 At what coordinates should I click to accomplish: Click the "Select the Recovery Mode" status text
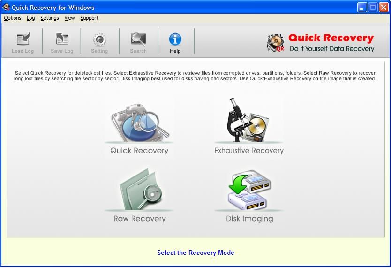pos(195,253)
